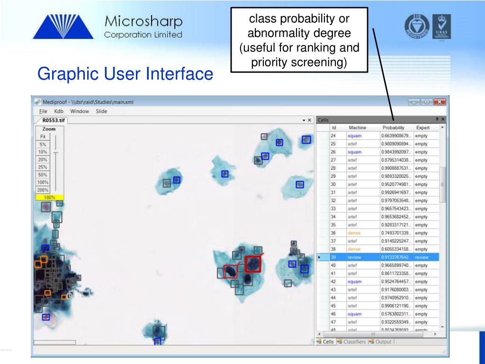Select the highlighted review row 39

[377, 257]
